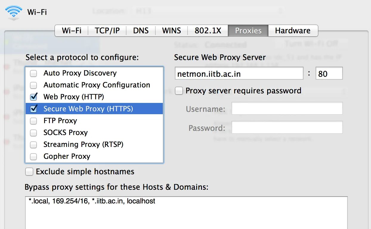Select the 802.1X tab

click(x=208, y=31)
